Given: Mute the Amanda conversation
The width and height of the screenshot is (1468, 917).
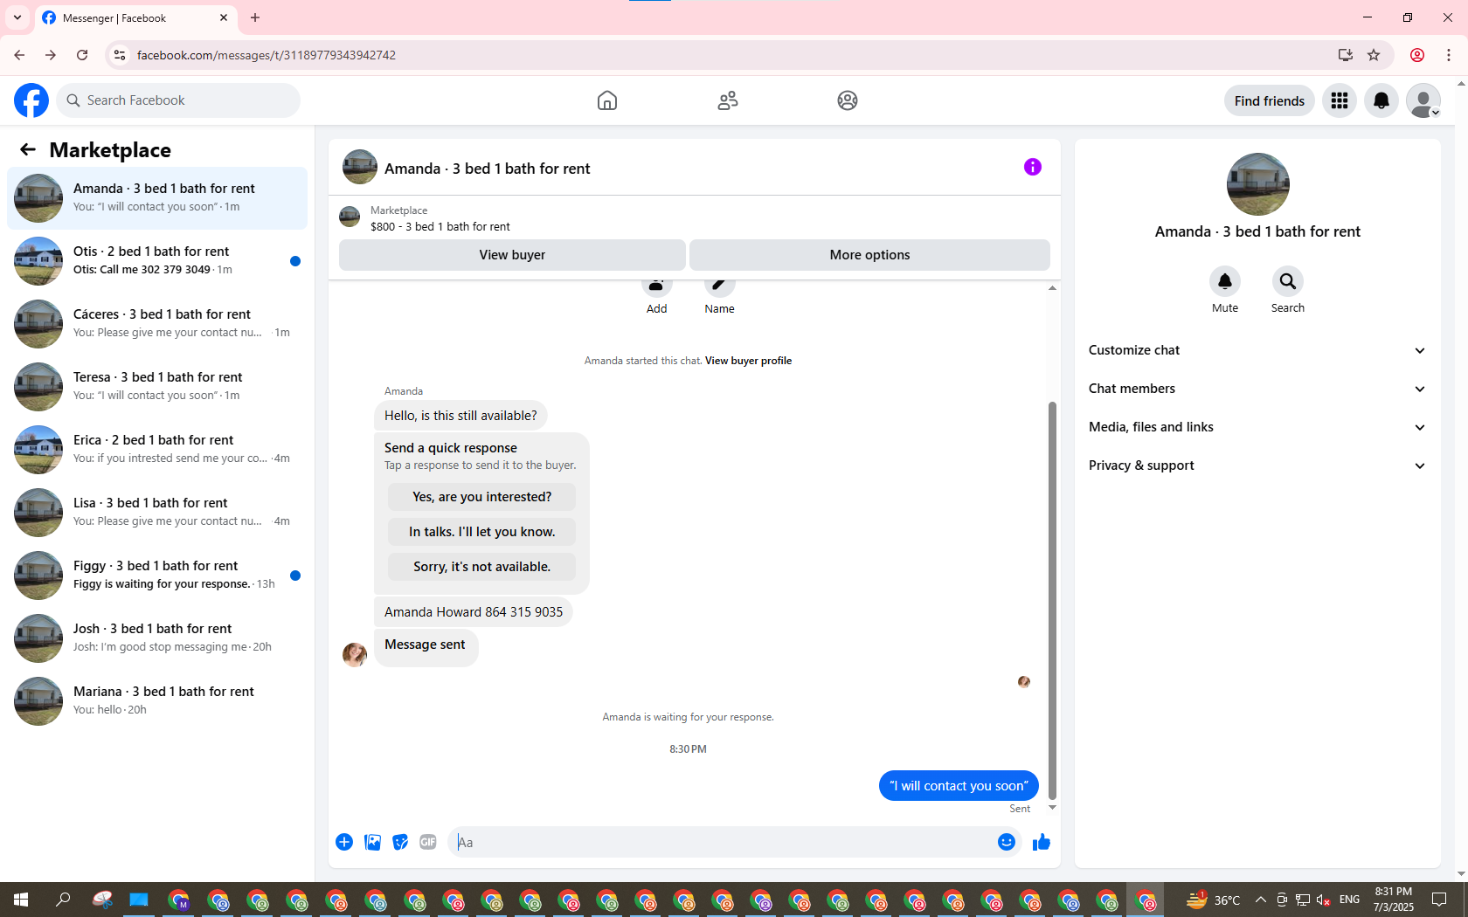Looking at the screenshot, I should (x=1225, y=281).
